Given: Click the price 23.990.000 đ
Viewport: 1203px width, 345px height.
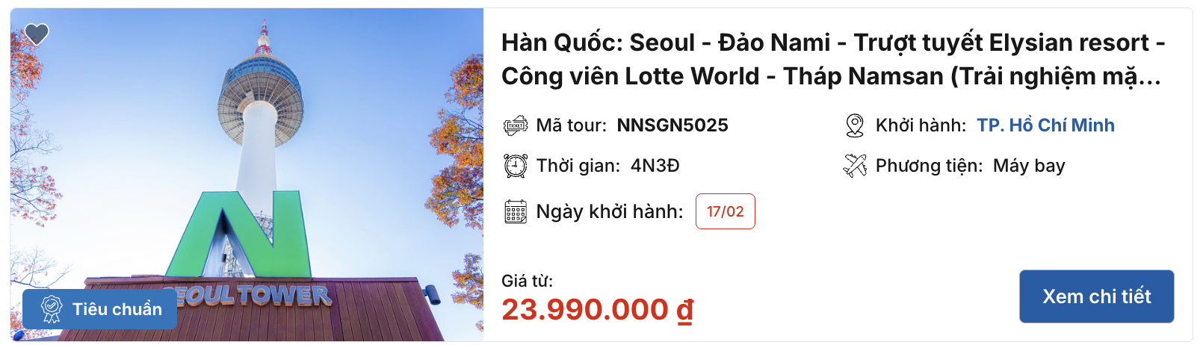Looking at the screenshot, I should [598, 309].
